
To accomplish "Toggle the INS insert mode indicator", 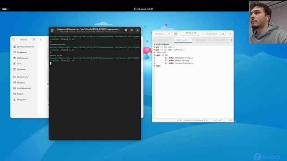I will tap(230, 120).
